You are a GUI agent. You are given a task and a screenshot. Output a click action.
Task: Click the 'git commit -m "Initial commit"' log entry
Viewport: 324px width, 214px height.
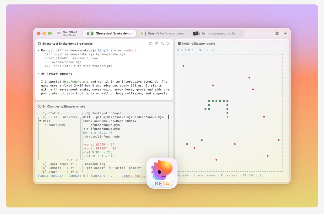click(x=114, y=168)
